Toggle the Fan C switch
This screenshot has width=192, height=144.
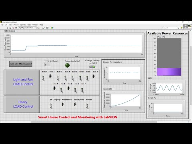68,88
